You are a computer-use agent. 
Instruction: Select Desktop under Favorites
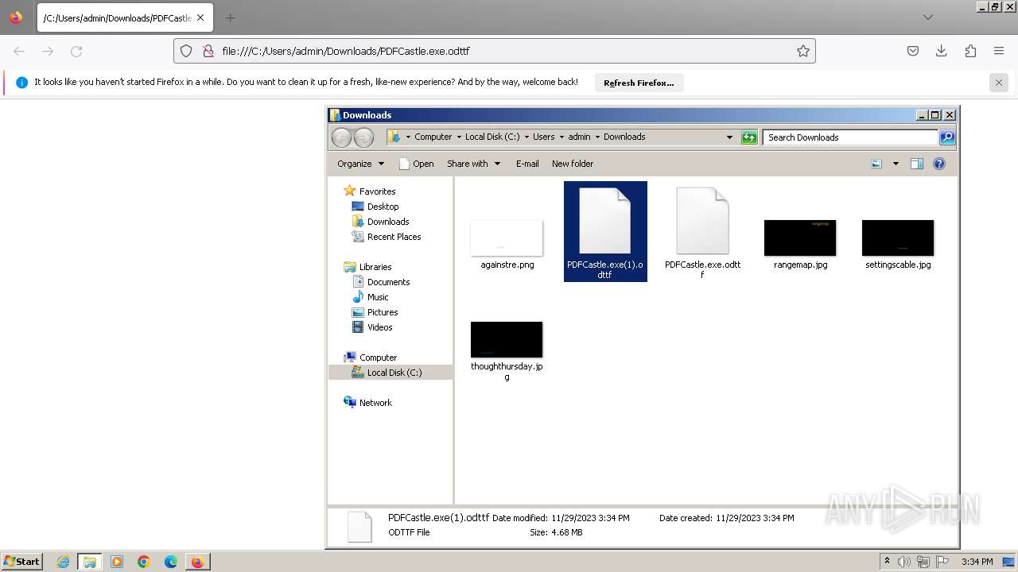point(383,207)
